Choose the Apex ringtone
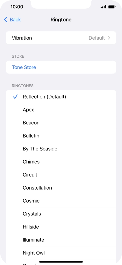Image resolution: width=122 pixels, height=265 pixels. click(x=61, y=110)
